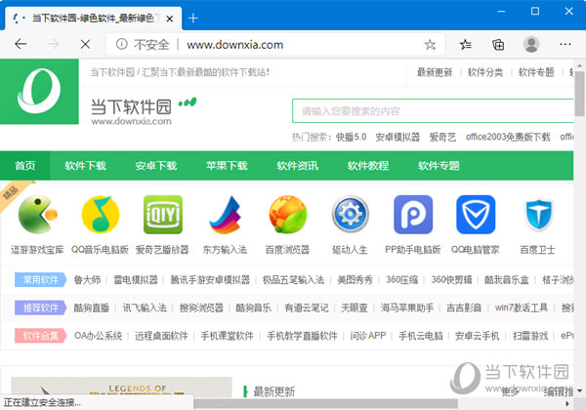Click into the site search box
The image size is (586, 410).
click(433, 111)
